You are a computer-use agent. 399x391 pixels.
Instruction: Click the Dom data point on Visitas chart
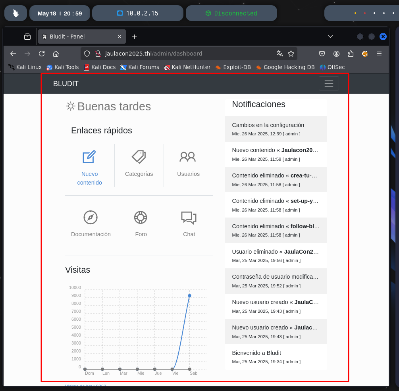[x=85, y=369]
